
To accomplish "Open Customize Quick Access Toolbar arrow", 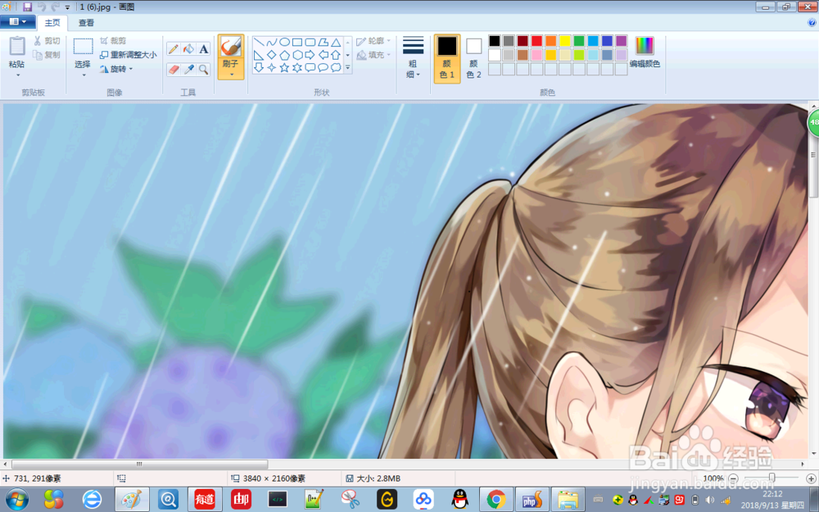I will coord(67,7).
